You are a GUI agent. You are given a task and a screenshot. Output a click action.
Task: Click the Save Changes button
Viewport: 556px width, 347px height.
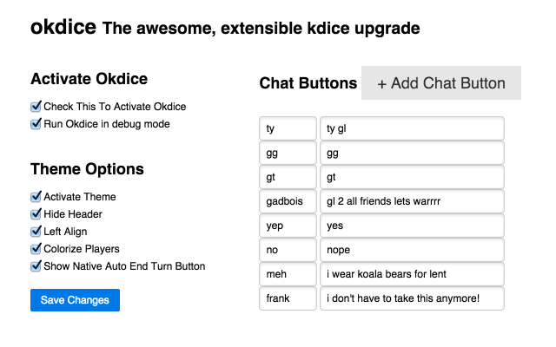point(75,300)
